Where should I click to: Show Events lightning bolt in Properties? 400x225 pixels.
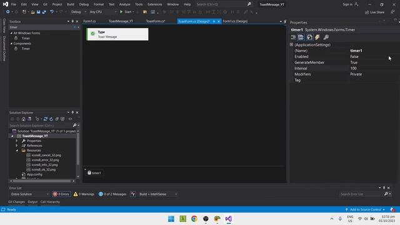coord(317,37)
